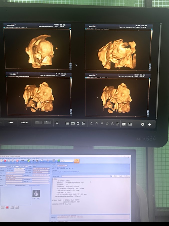Click the red X delete toolbar icon
Screen dimensions: 169x226
[x=5, y=161]
